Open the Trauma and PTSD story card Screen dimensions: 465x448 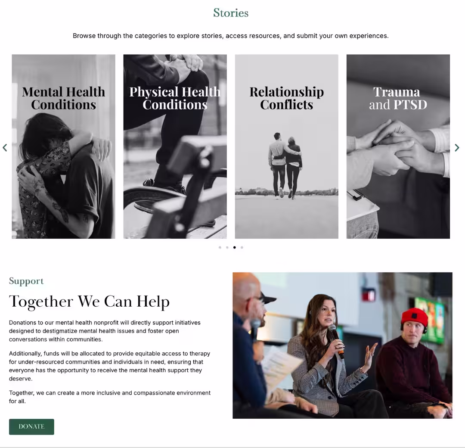coord(398,146)
